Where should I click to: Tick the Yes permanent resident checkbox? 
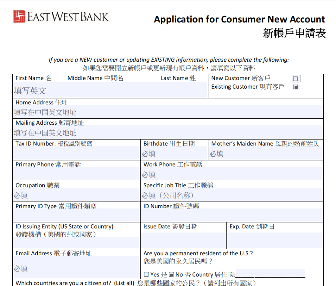click(146, 274)
